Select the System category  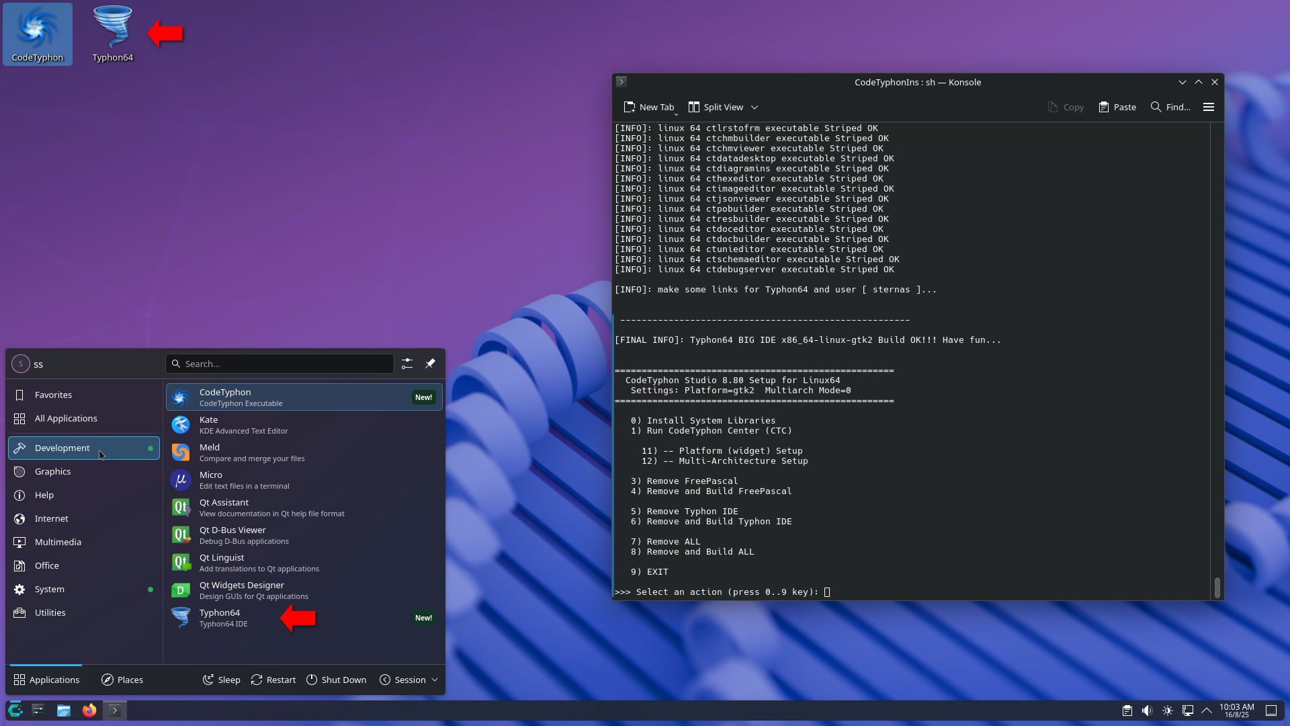point(84,589)
